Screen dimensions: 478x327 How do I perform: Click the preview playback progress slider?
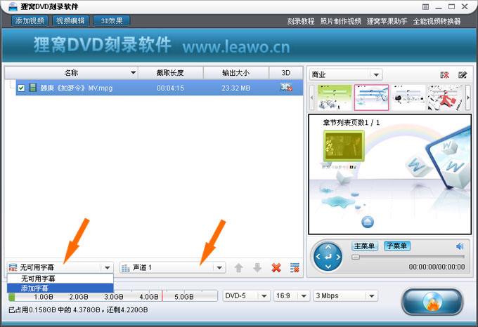click(x=408, y=257)
